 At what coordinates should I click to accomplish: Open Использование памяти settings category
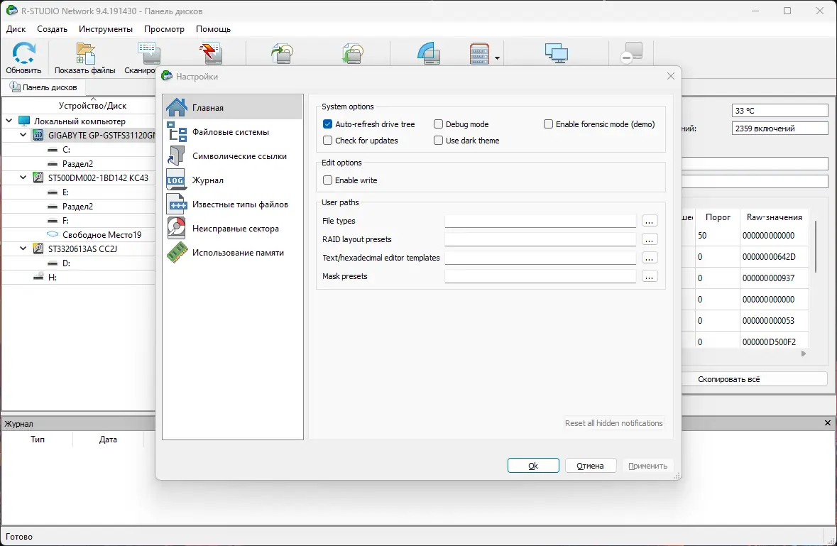[234, 253]
